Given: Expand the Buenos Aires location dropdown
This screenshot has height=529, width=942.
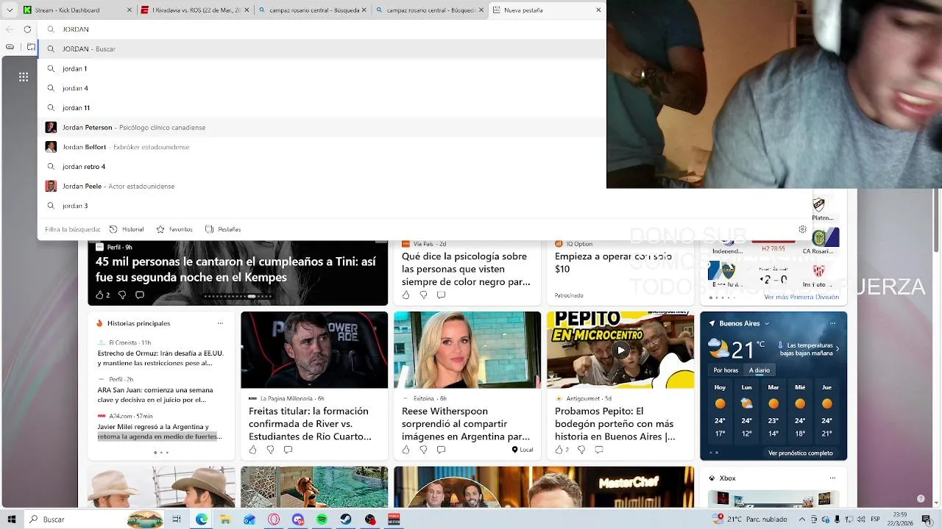Looking at the screenshot, I should click(767, 323).
